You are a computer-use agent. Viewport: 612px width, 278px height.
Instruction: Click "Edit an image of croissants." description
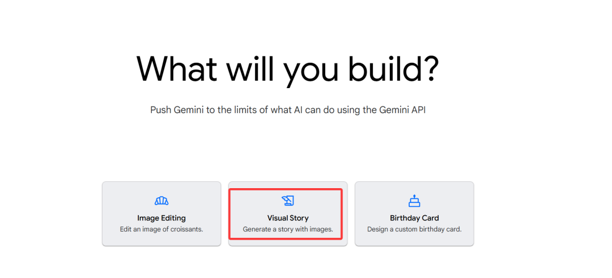pos(161,229)
